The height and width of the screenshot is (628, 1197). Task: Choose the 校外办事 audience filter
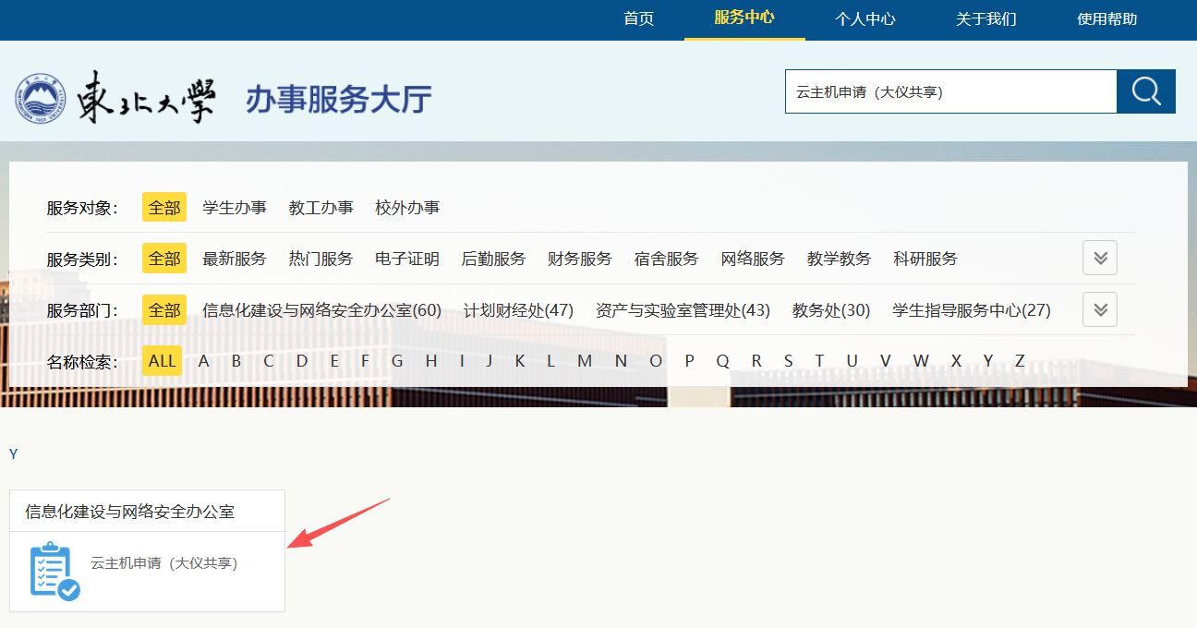coord(407,208)
